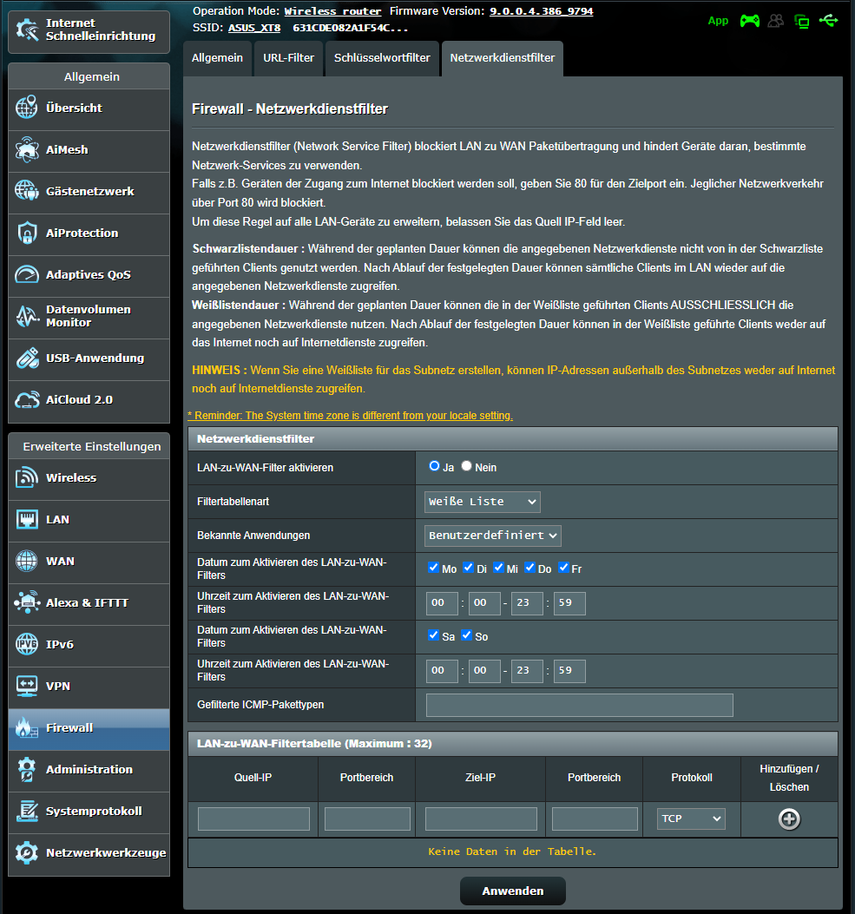
Task: Click weekday end minute field 59
Action: (x=569, y=603)
